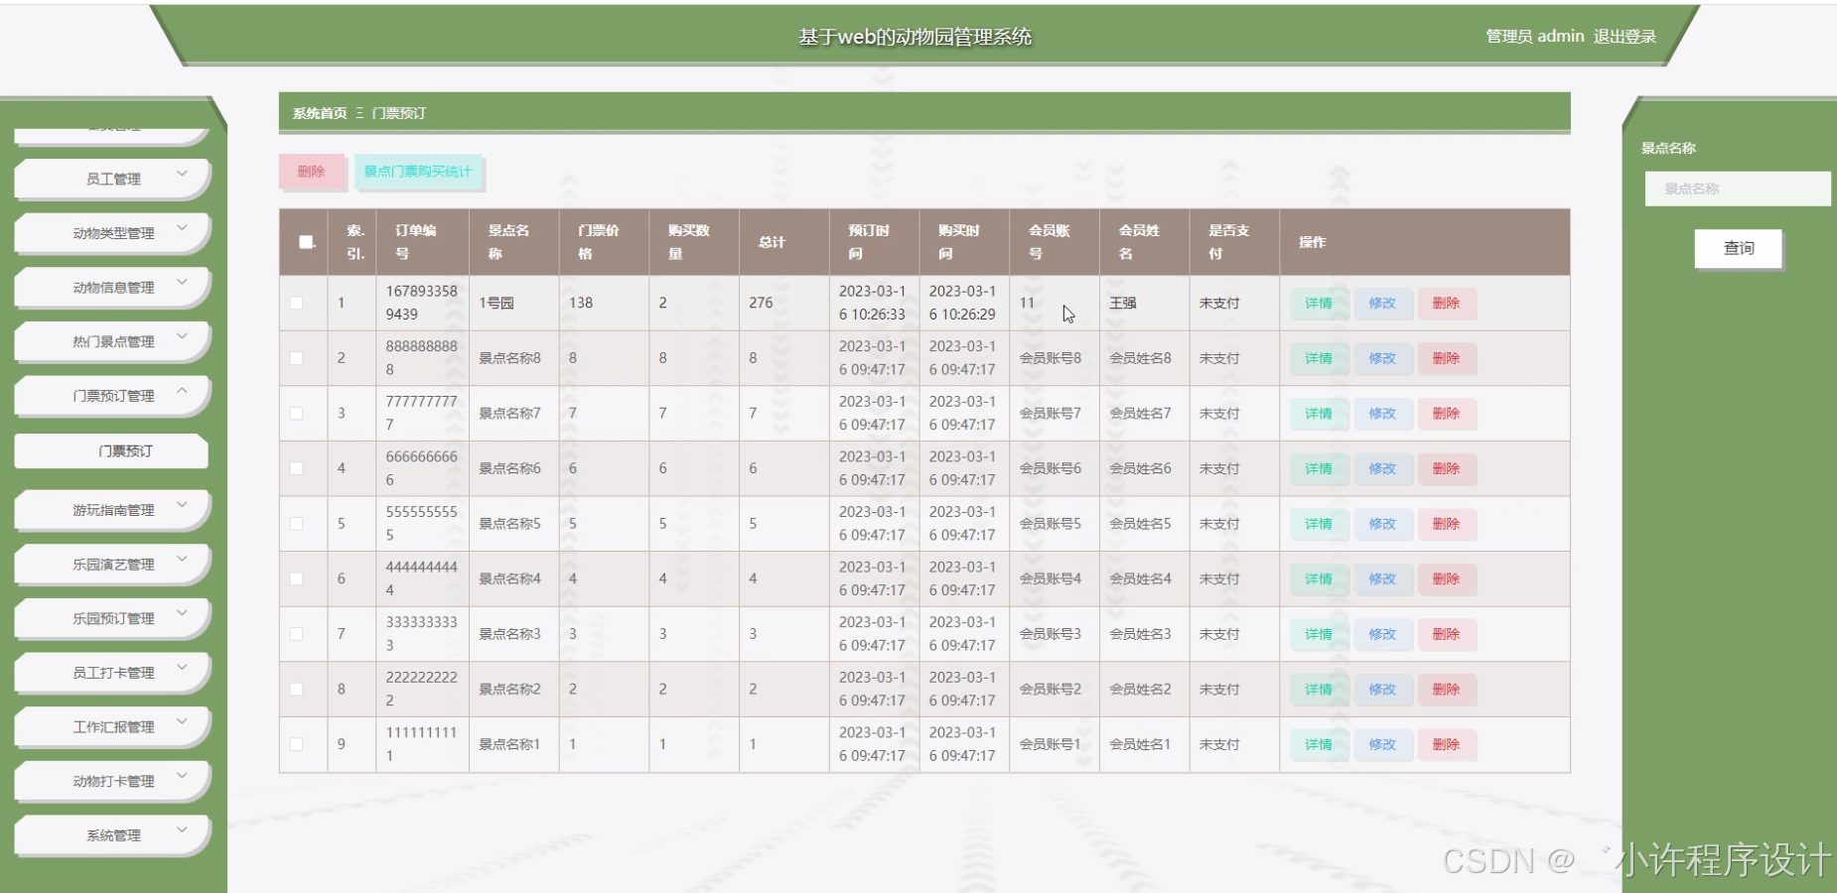Click 退出登录 to log out
1837x893 pixels.
(x=1625, y=37)
